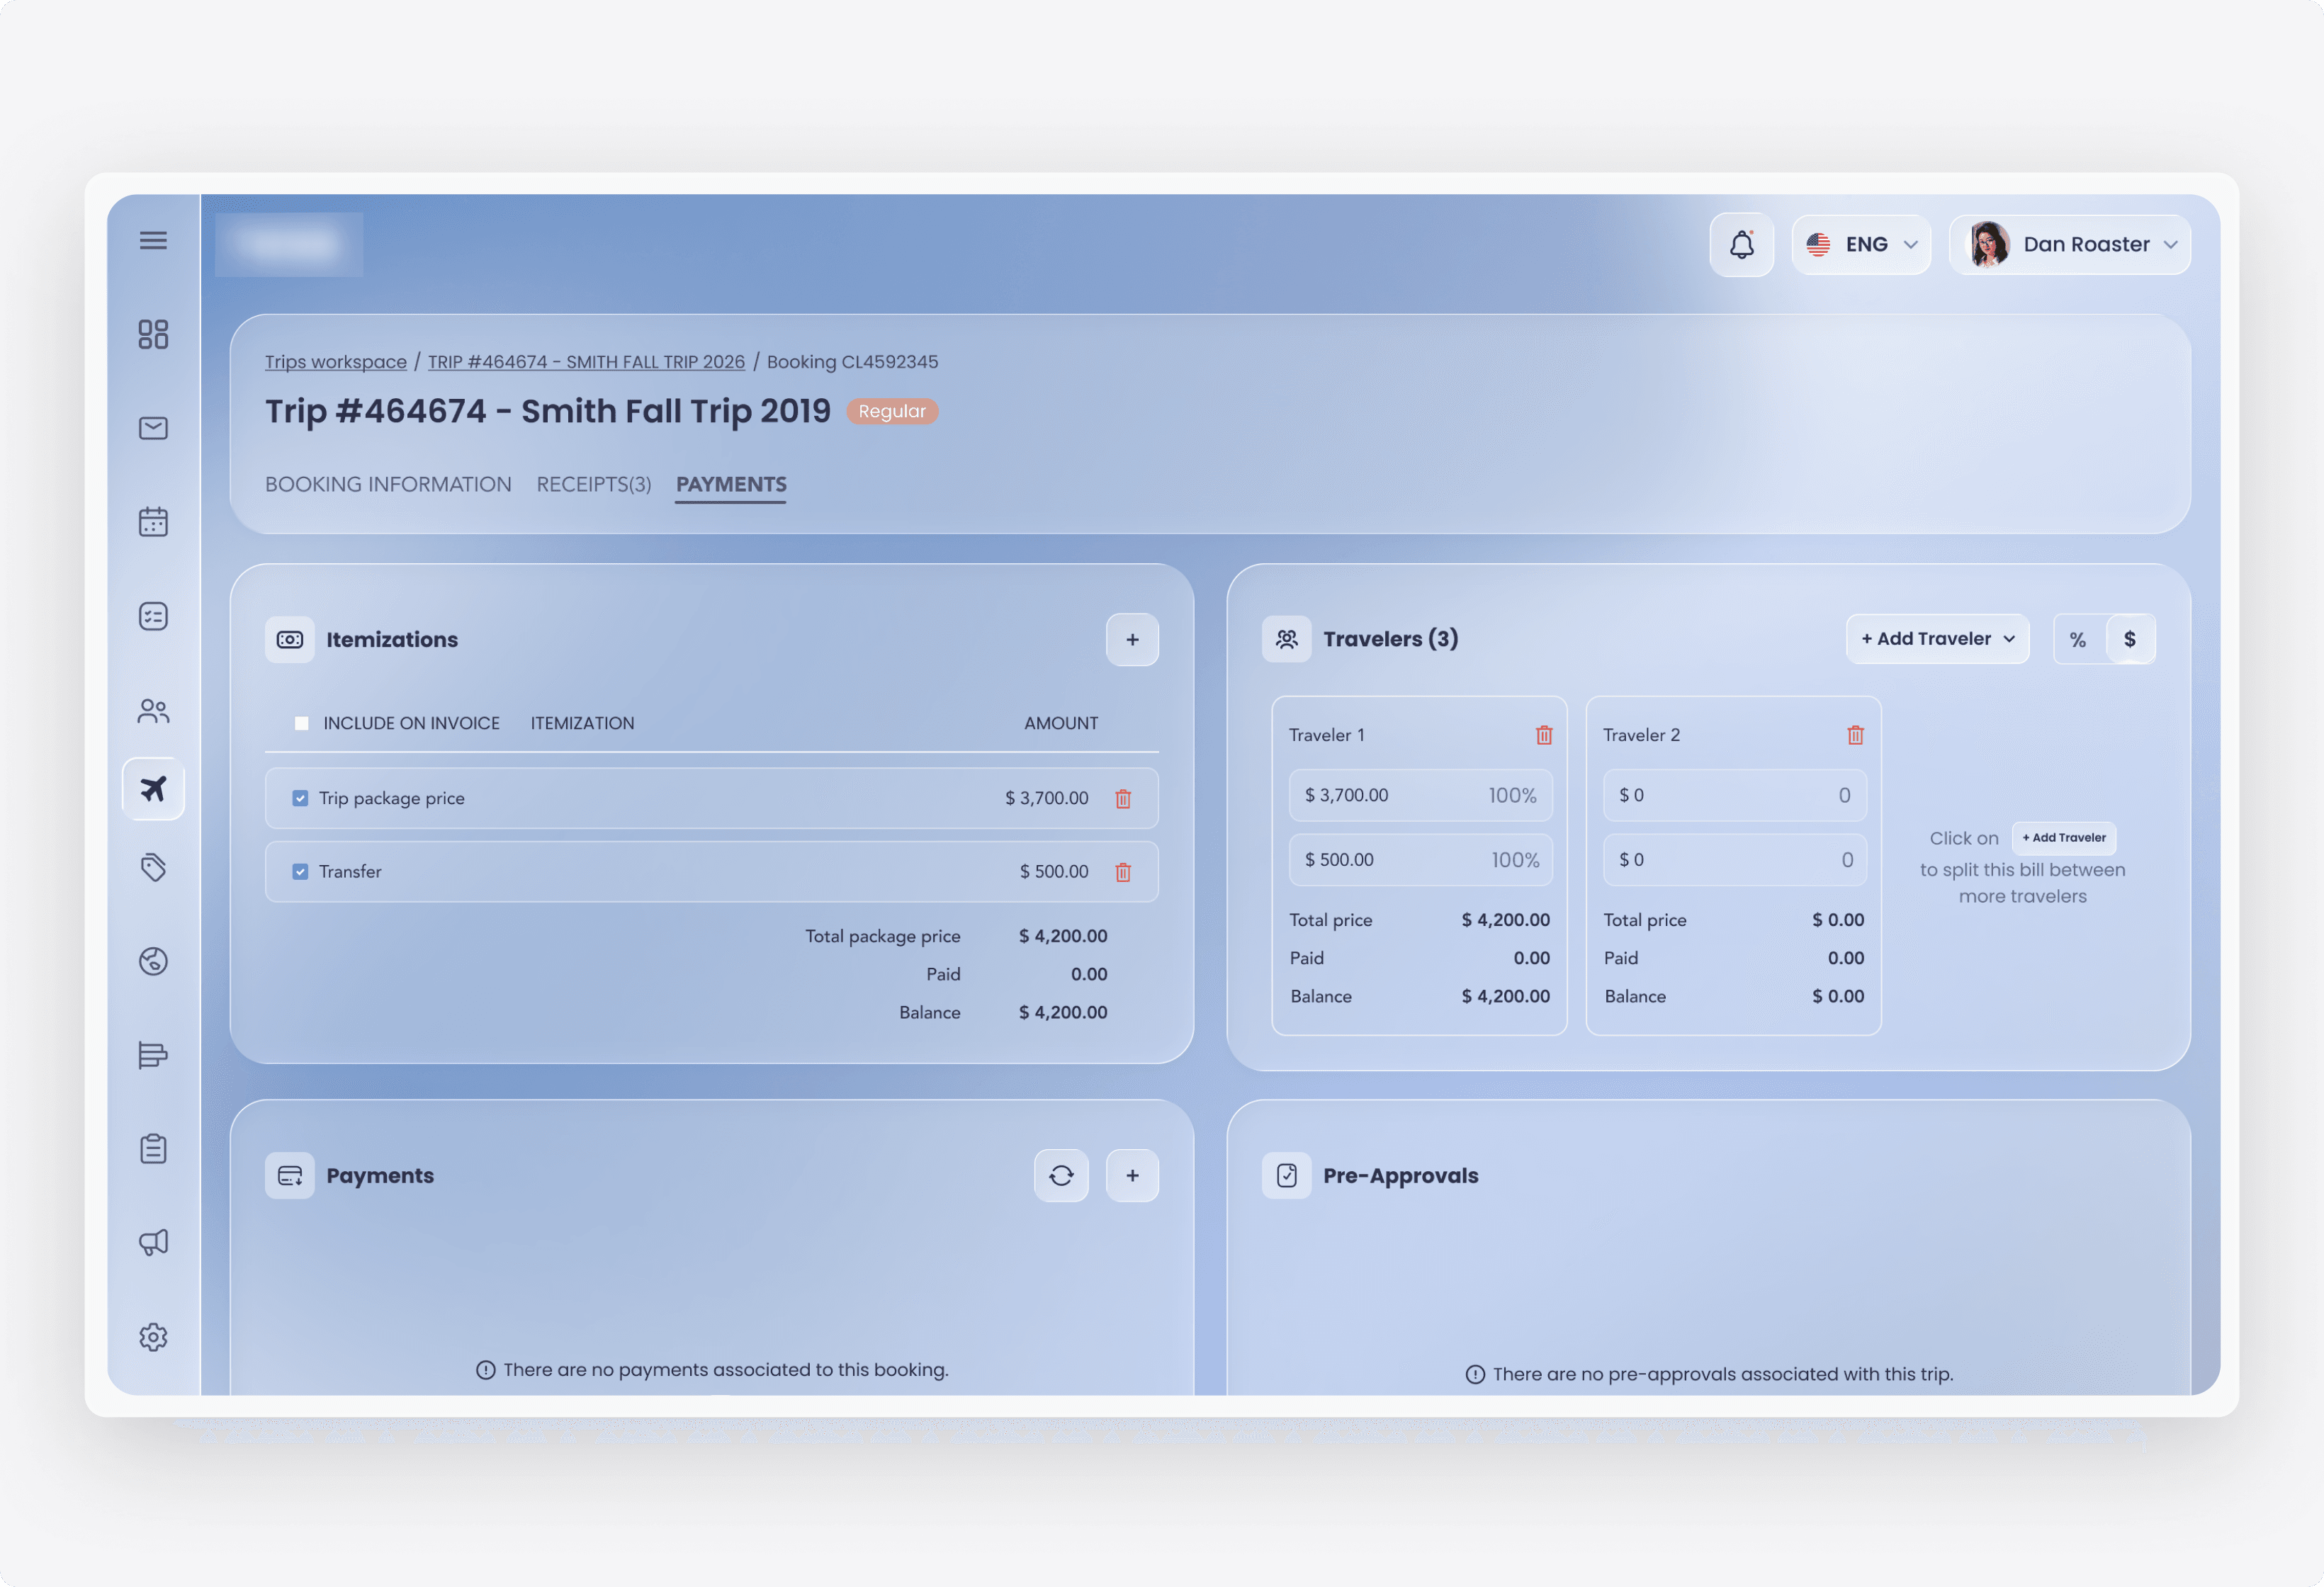This screenshot has width=2324, height=1587.
Task: Uncheck the Trip package price checkbox
Action: pyautogui.click(x=300, y=798)
